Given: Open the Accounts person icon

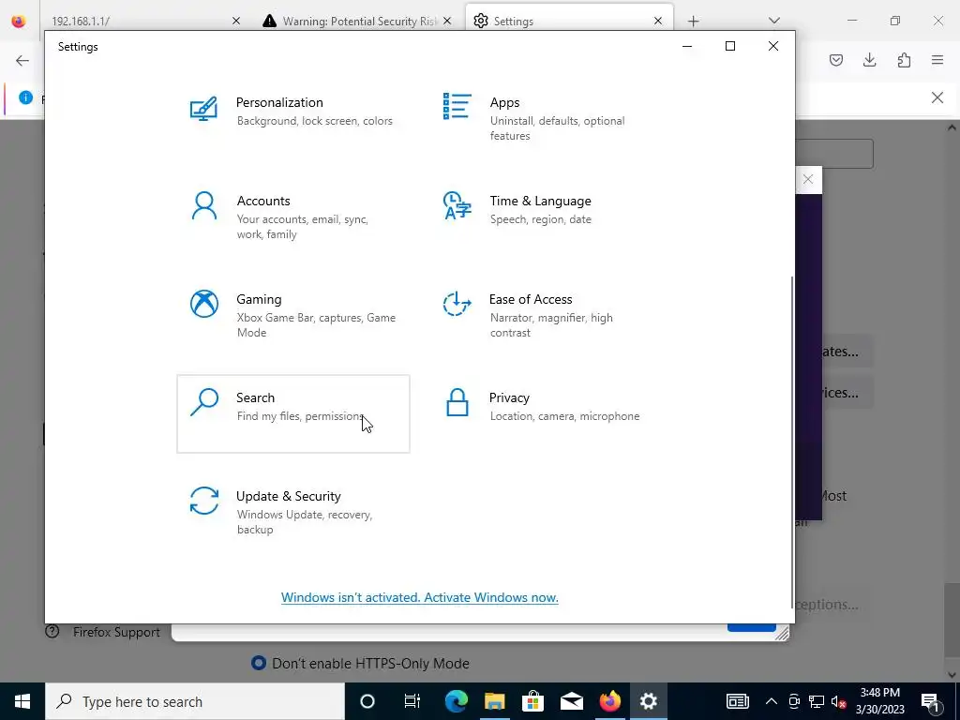Looking at the screenshot, I should (x=203, y=205).
